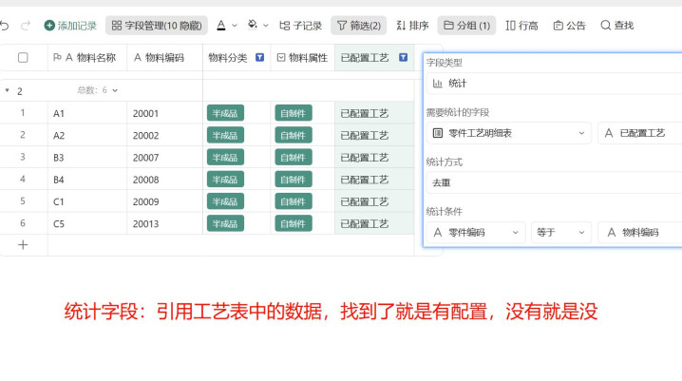Open 公告 announcement panel

(x=569, y=26)
